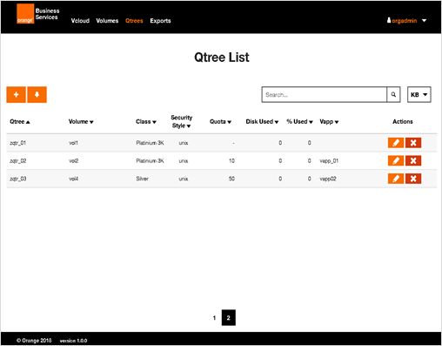442x346 pixels.
Task: Open the Exports menu item
Action: pos(160,21)
